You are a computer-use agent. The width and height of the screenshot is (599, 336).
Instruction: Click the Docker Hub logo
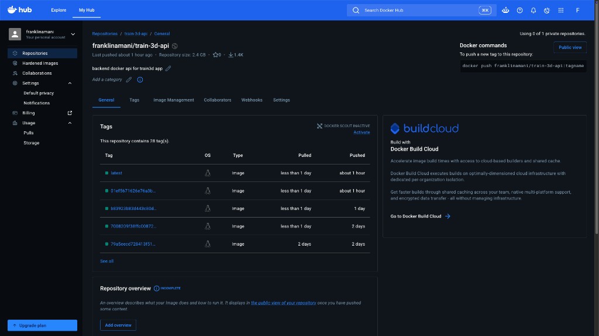coord(19,10)
